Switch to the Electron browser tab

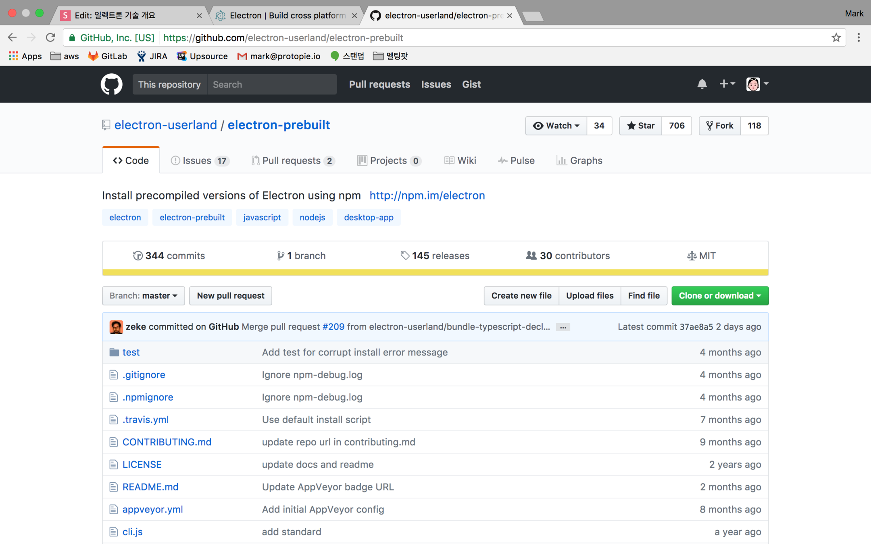pos(286,15)
